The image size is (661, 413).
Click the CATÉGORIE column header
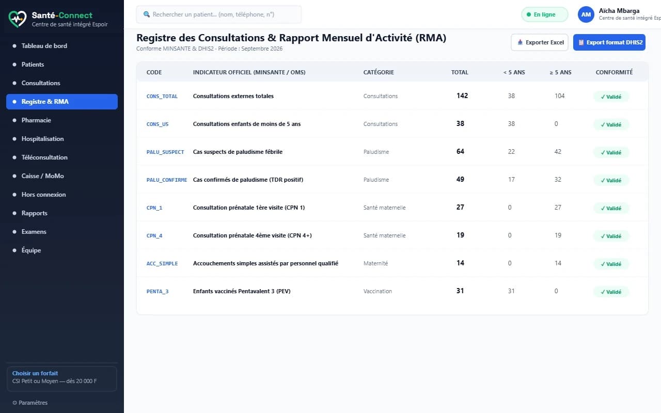coord(379,72)
